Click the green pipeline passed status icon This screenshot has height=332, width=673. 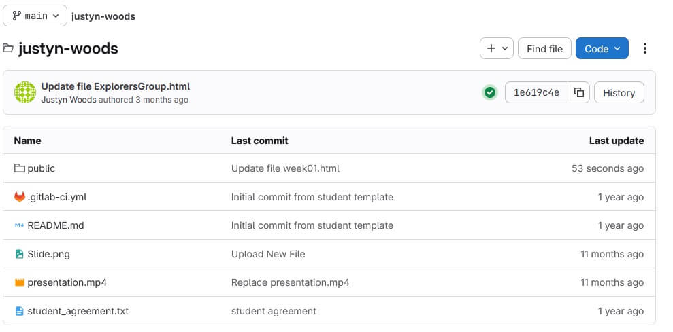[490, 92]
